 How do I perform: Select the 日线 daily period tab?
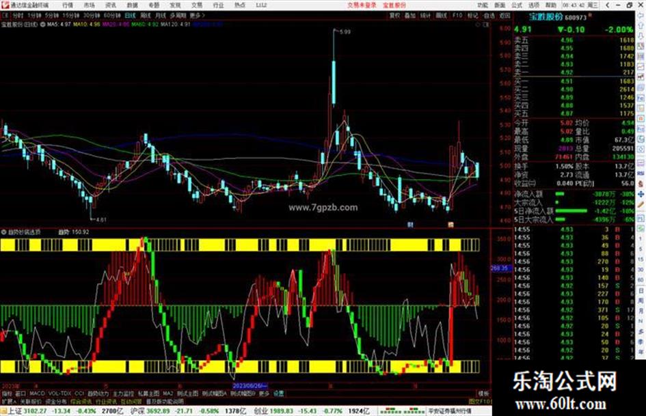[x=130, y=15]
